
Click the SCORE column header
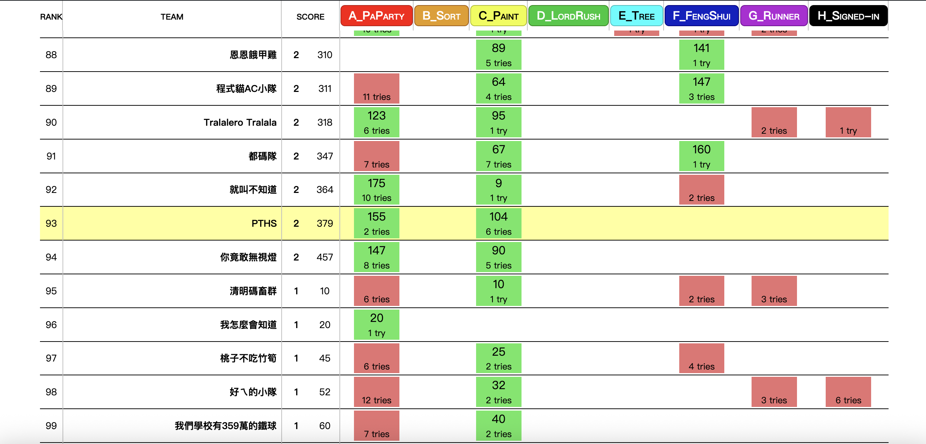coord(310,17)
